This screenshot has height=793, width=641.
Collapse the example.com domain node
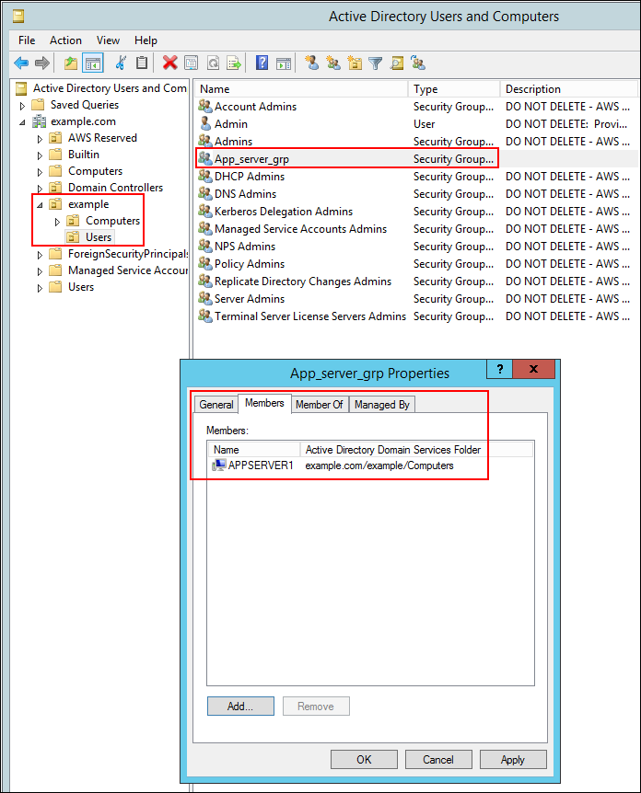22,122
